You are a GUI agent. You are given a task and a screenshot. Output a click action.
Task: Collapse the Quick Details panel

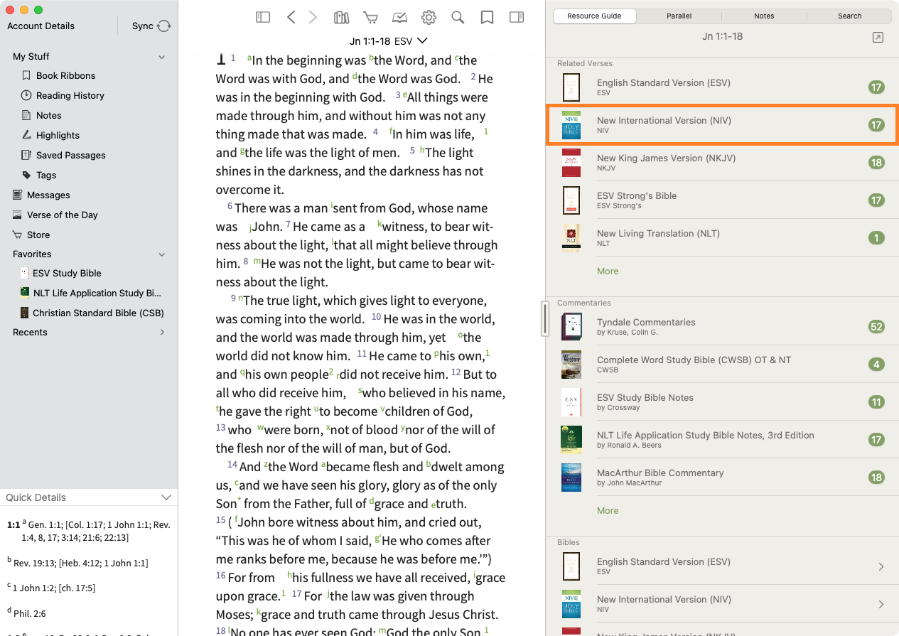[166, 497]
